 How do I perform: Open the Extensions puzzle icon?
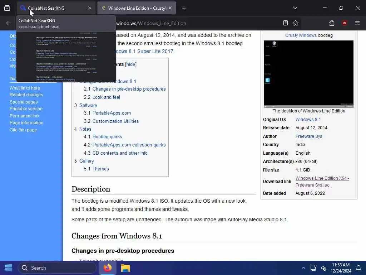tap(332, 23)
